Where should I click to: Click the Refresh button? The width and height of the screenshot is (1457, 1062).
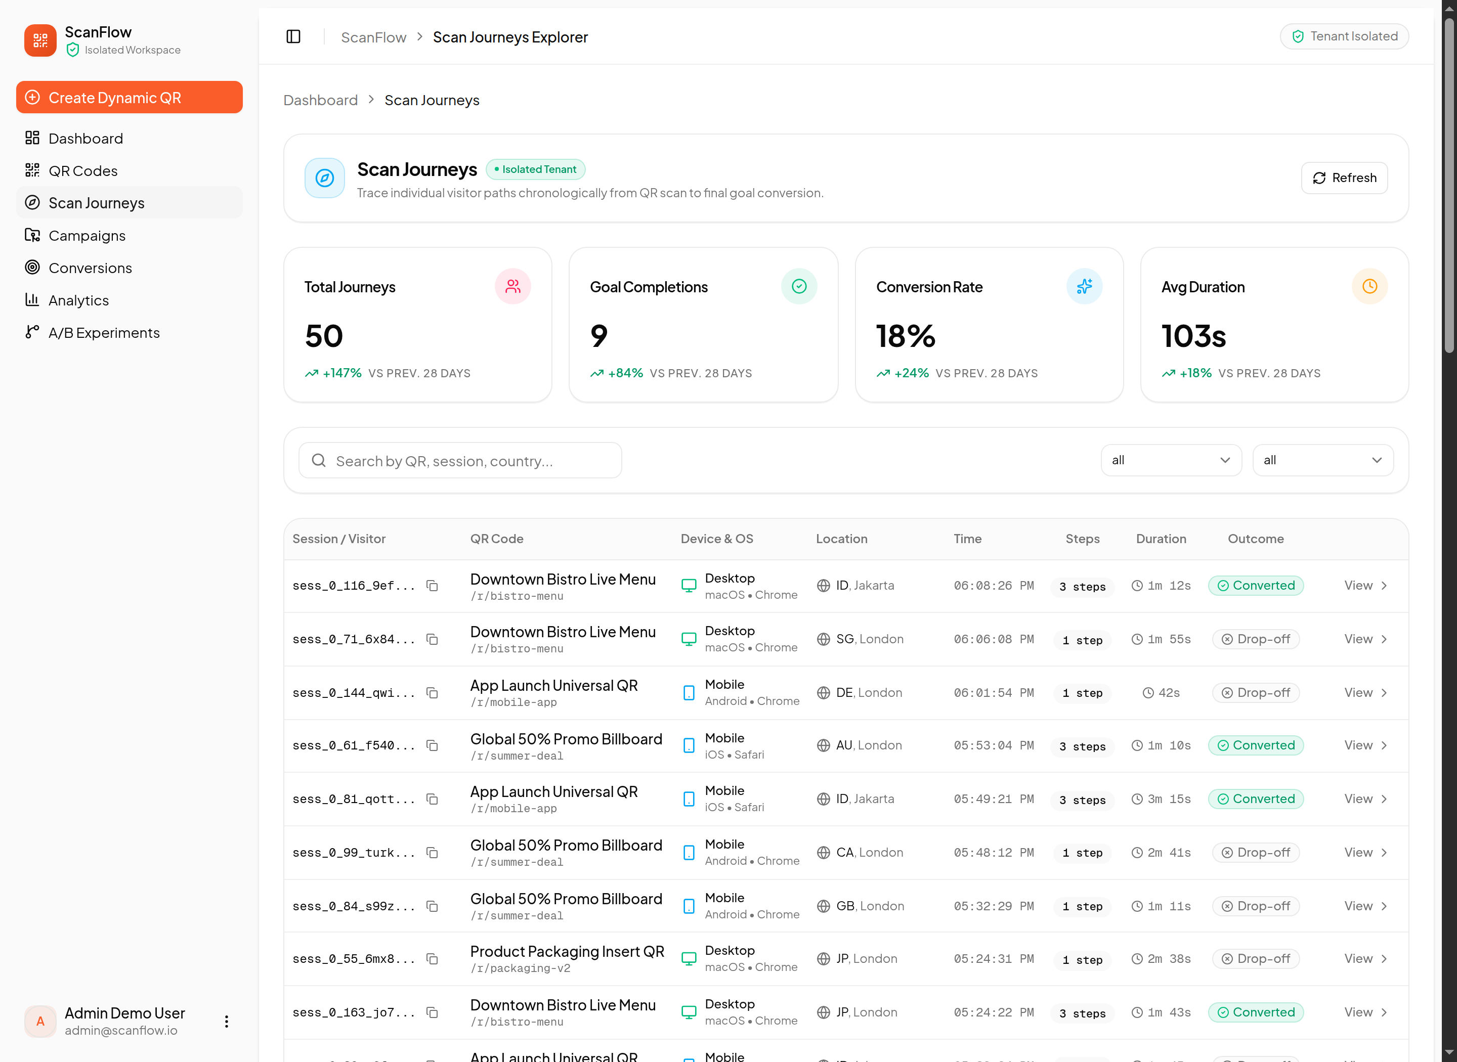(1344, 178)
